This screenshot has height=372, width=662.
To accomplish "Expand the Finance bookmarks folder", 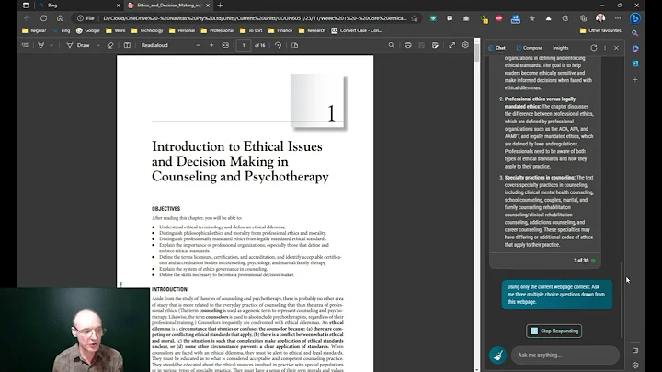I will coord(280,30).
